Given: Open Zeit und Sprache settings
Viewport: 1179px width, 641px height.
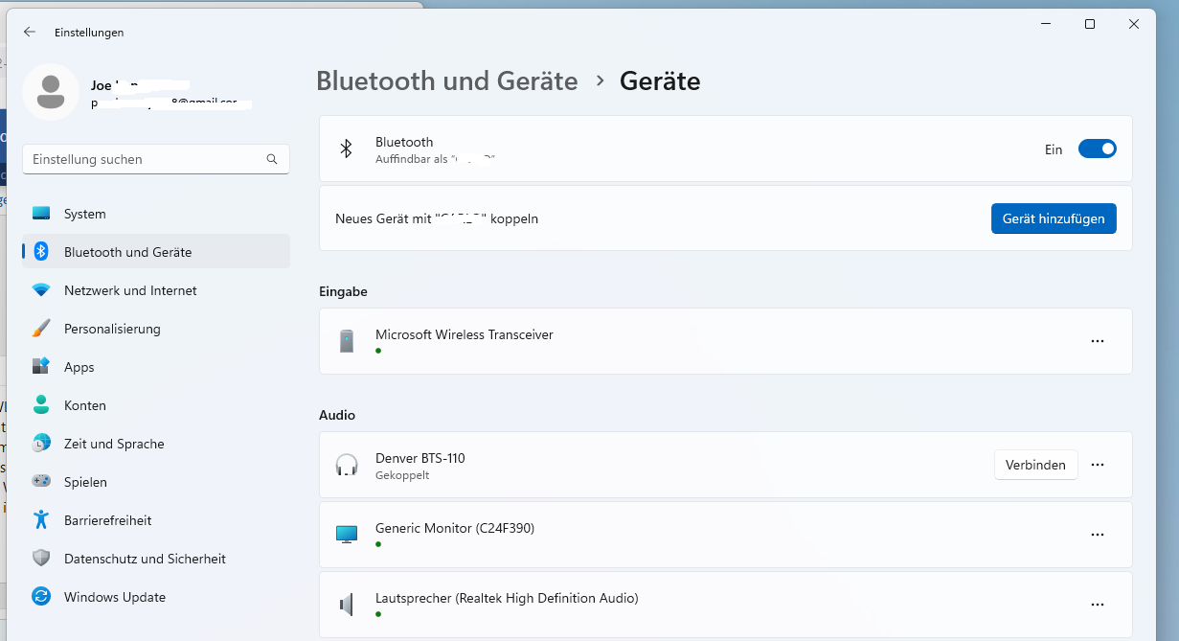Looking at the screenshot, I should coord(156,444).
